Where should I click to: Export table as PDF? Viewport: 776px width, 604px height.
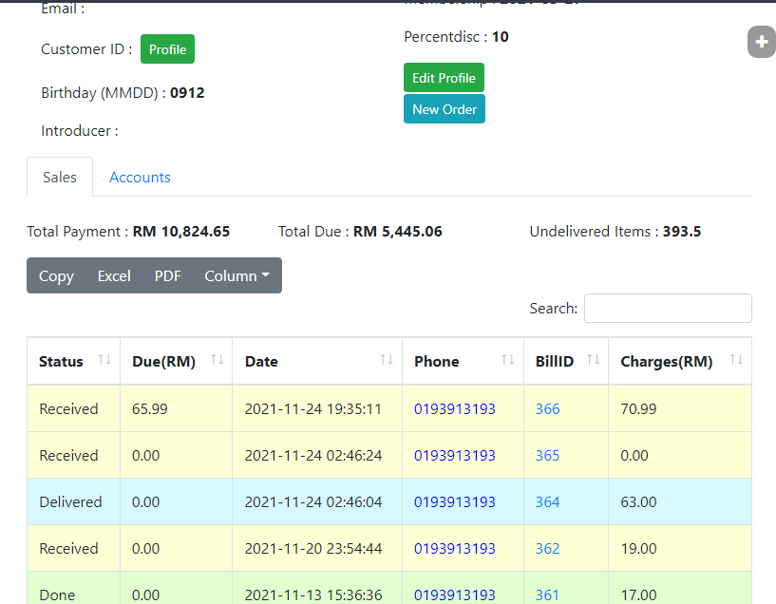tap(167, 275)
